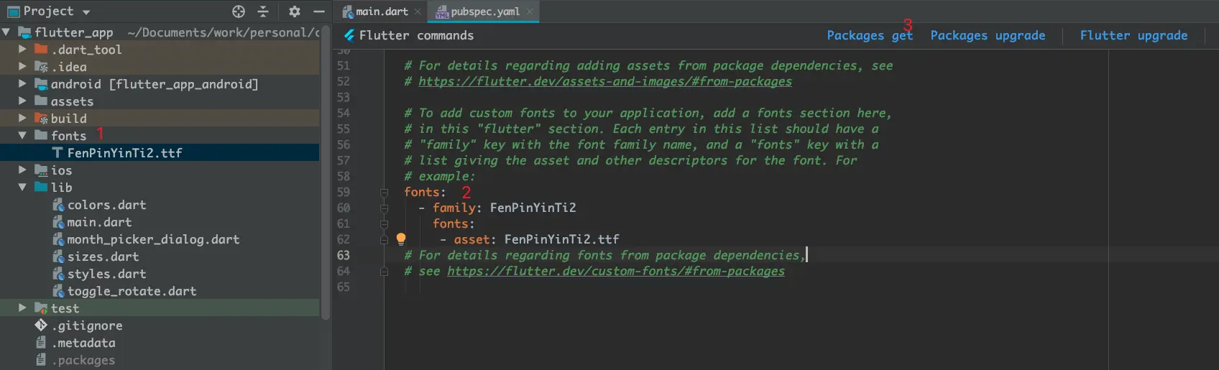
Task: Click the Project panel vertical scrollbar
Action: pos(326,172)
